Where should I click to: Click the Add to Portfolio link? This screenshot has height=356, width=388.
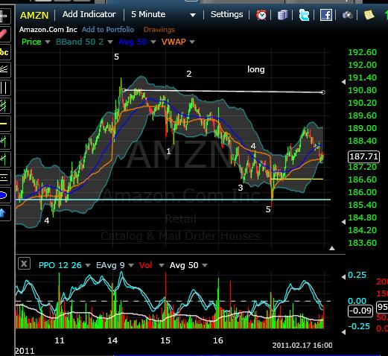108,30
